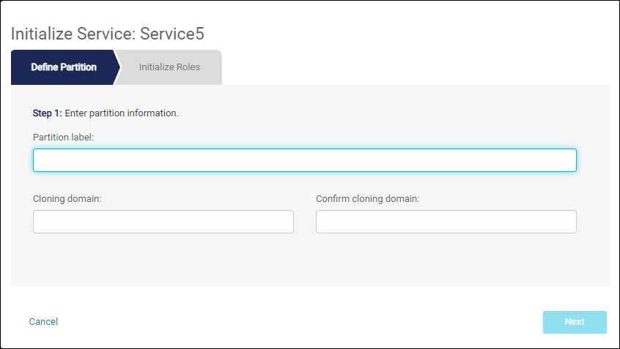Image resolution: width=620 pixels, height=349 pixels.
Task: Click the "Enter partition information." instruction text
Action: point(122,113)
